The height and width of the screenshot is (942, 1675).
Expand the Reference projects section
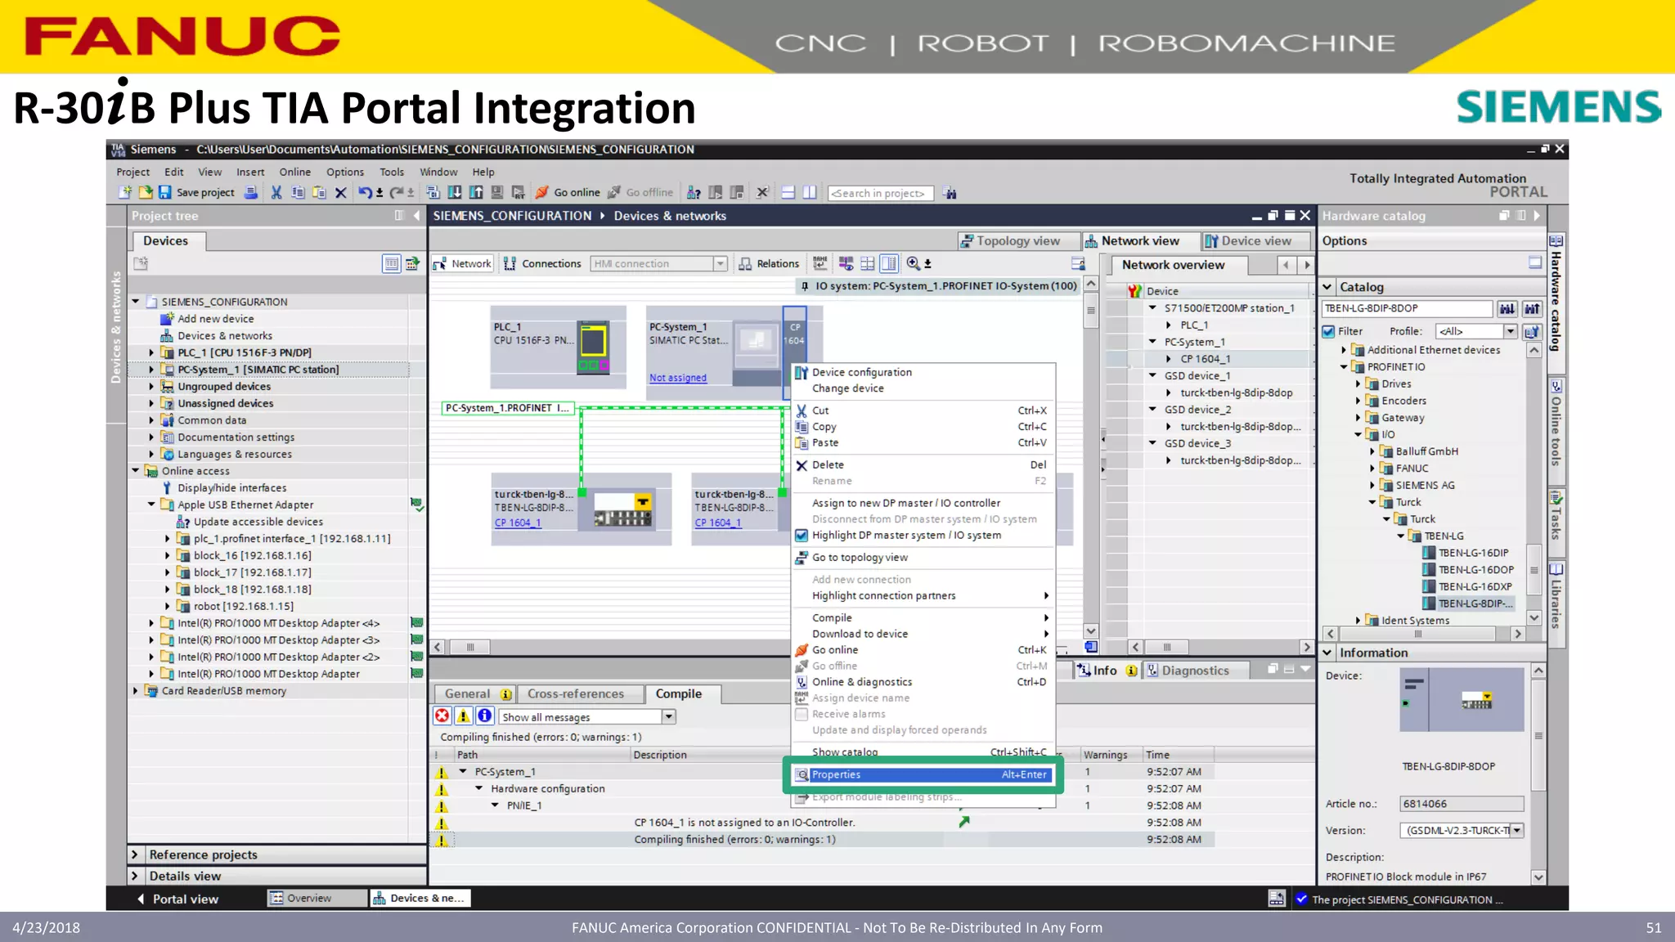[135, 855]
